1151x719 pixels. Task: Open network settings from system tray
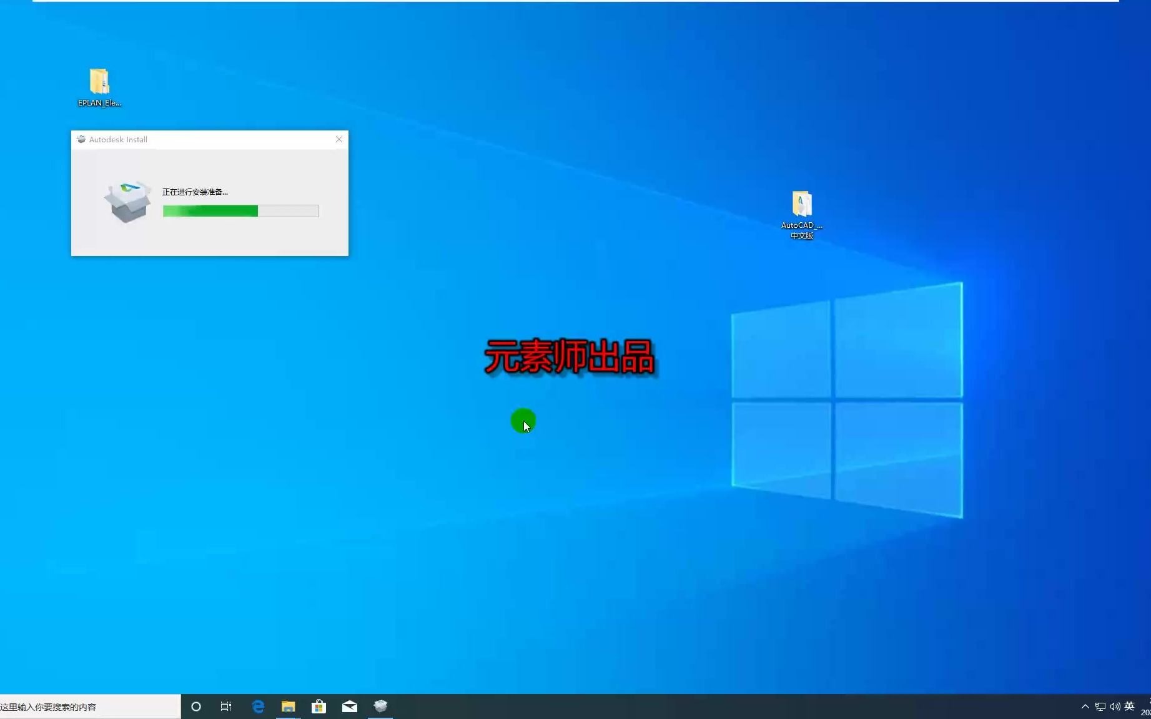point(1100,707)
